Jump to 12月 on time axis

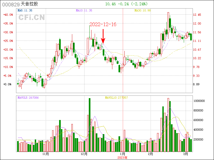(x=84, y=154)
